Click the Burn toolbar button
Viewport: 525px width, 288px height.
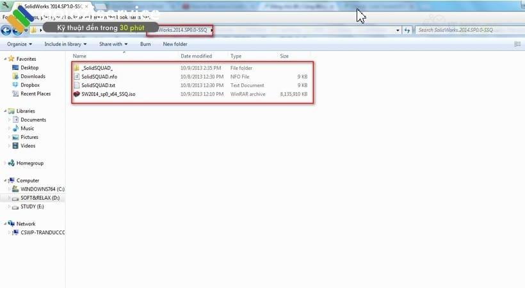pyautogui.click(x=145, y=44)
